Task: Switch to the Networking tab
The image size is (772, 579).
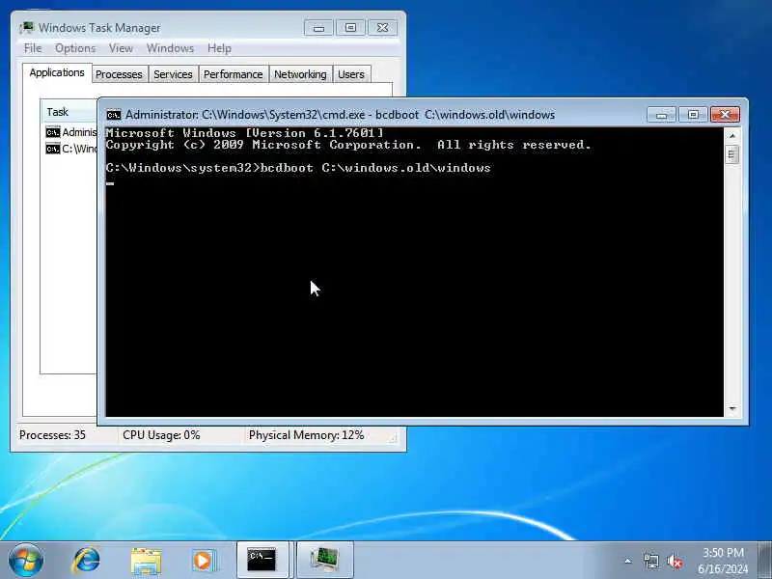Action: tap(300, 74)
